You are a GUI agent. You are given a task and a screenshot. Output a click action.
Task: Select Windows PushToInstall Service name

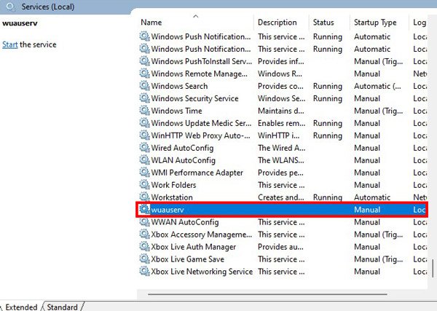point(201,61)
